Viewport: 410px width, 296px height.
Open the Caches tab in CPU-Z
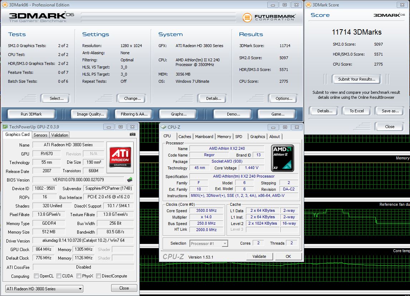184,137
